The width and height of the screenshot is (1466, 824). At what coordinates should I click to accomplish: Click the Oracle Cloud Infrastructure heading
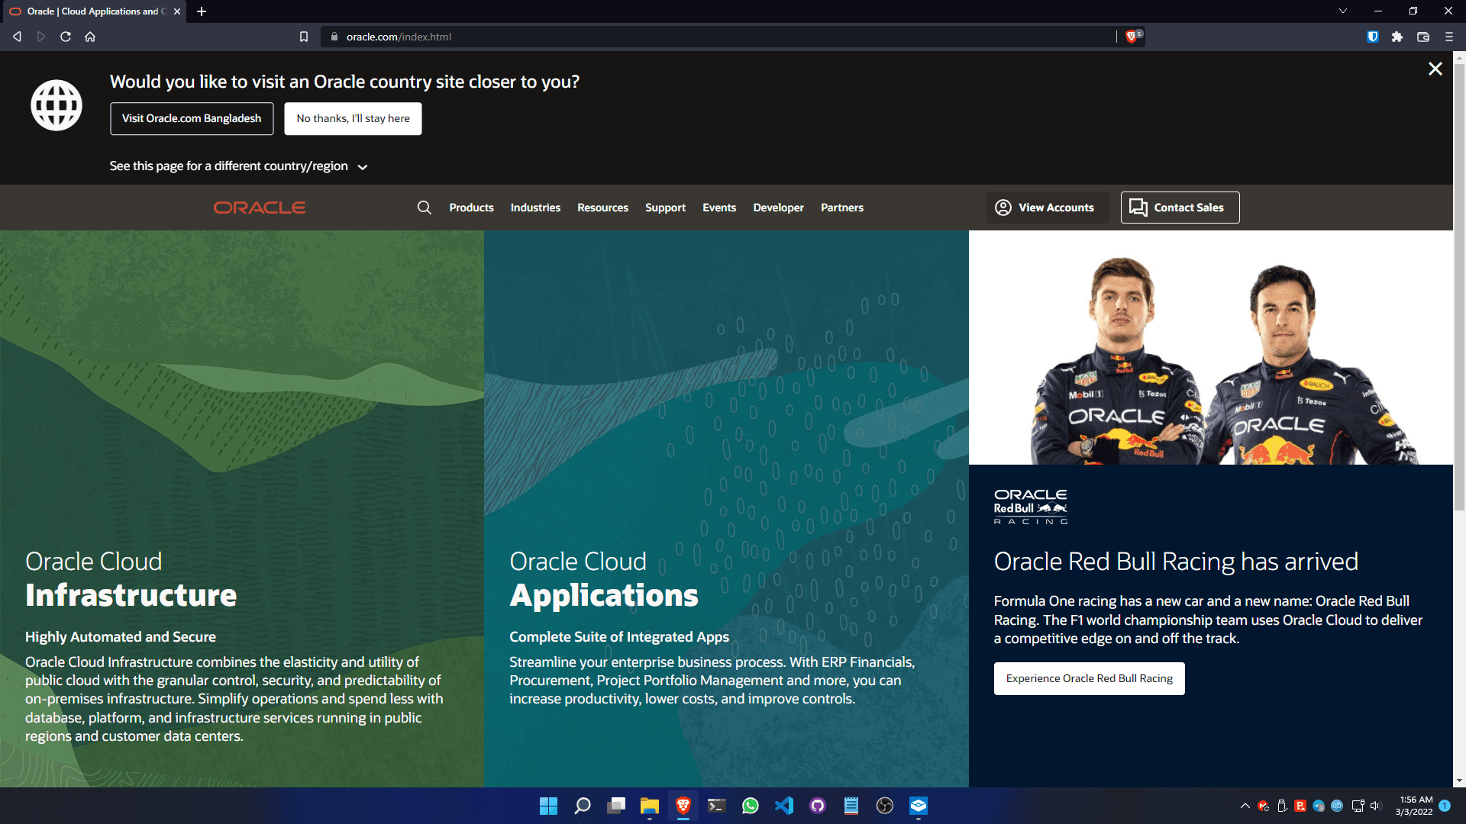click(131, 579)
